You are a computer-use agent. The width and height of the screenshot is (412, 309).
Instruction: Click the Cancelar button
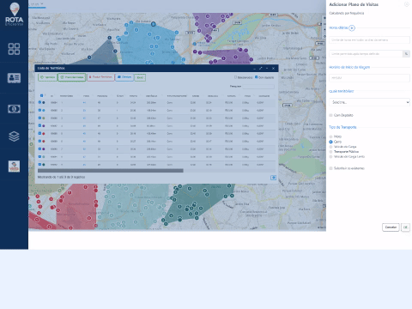(391, 227)
